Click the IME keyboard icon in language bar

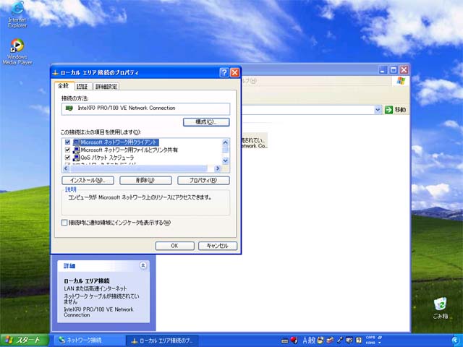point(284,340)
